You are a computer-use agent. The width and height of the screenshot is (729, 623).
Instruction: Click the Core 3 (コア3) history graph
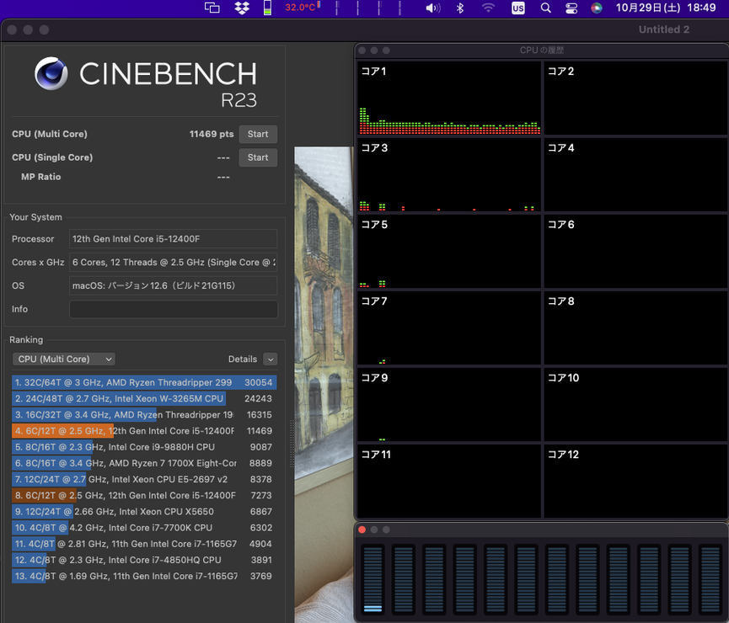coord(449,174)
